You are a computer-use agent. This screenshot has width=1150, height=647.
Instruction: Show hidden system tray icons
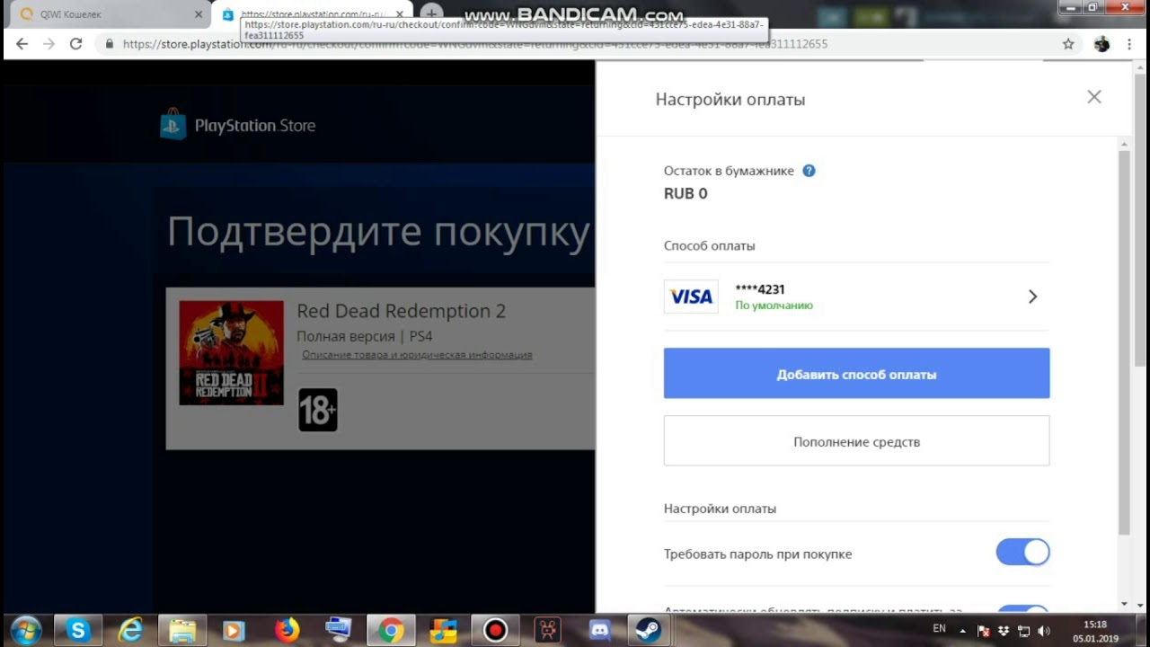(963, 631)
